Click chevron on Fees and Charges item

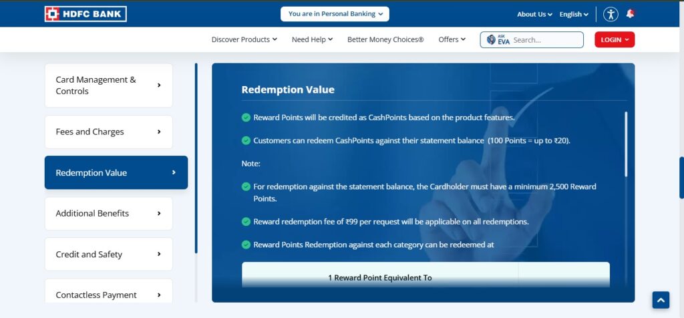pos(159,132)
